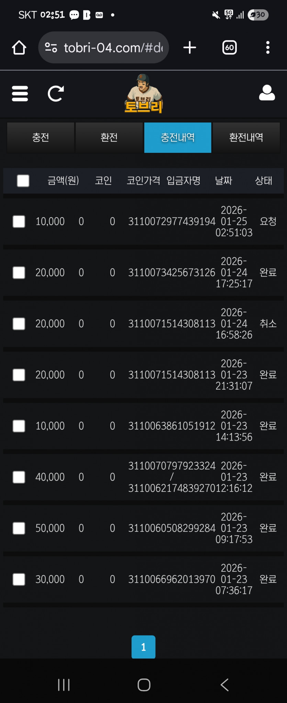Tap the site settings icon in address bar
Image resolution: width=287 pixels, height=703 pixels.
click(x=51, y=48)
